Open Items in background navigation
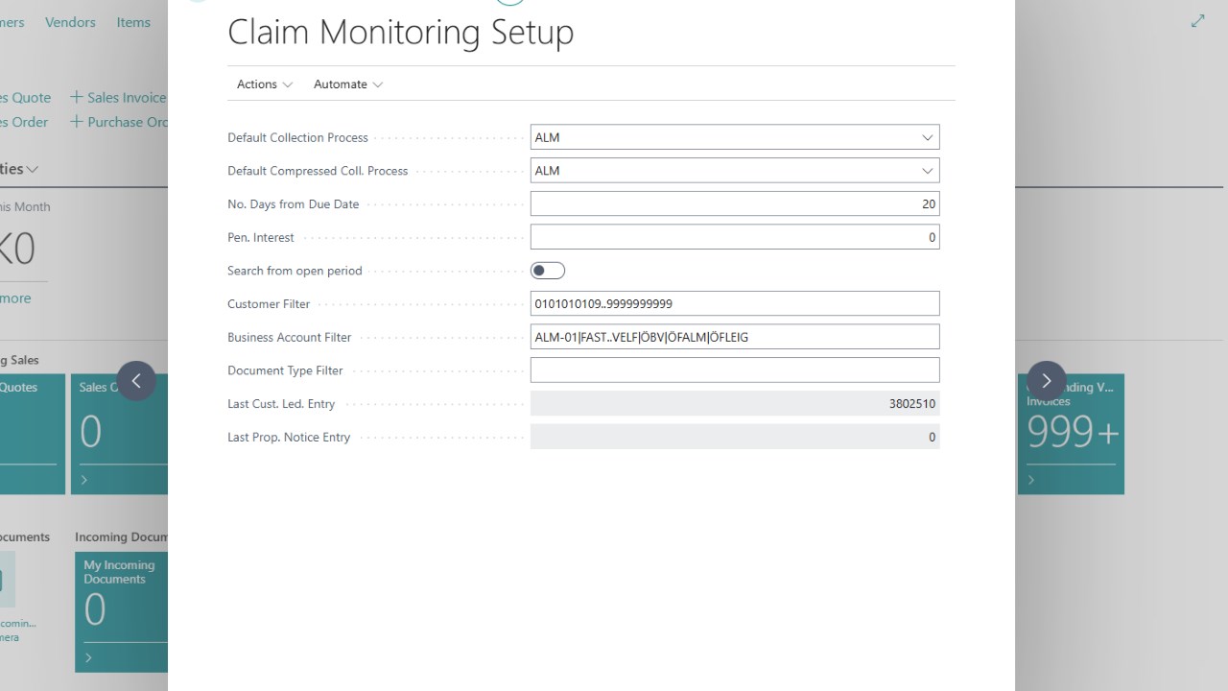The height and width of the screenshot is (691, 1228). point(133,22)
